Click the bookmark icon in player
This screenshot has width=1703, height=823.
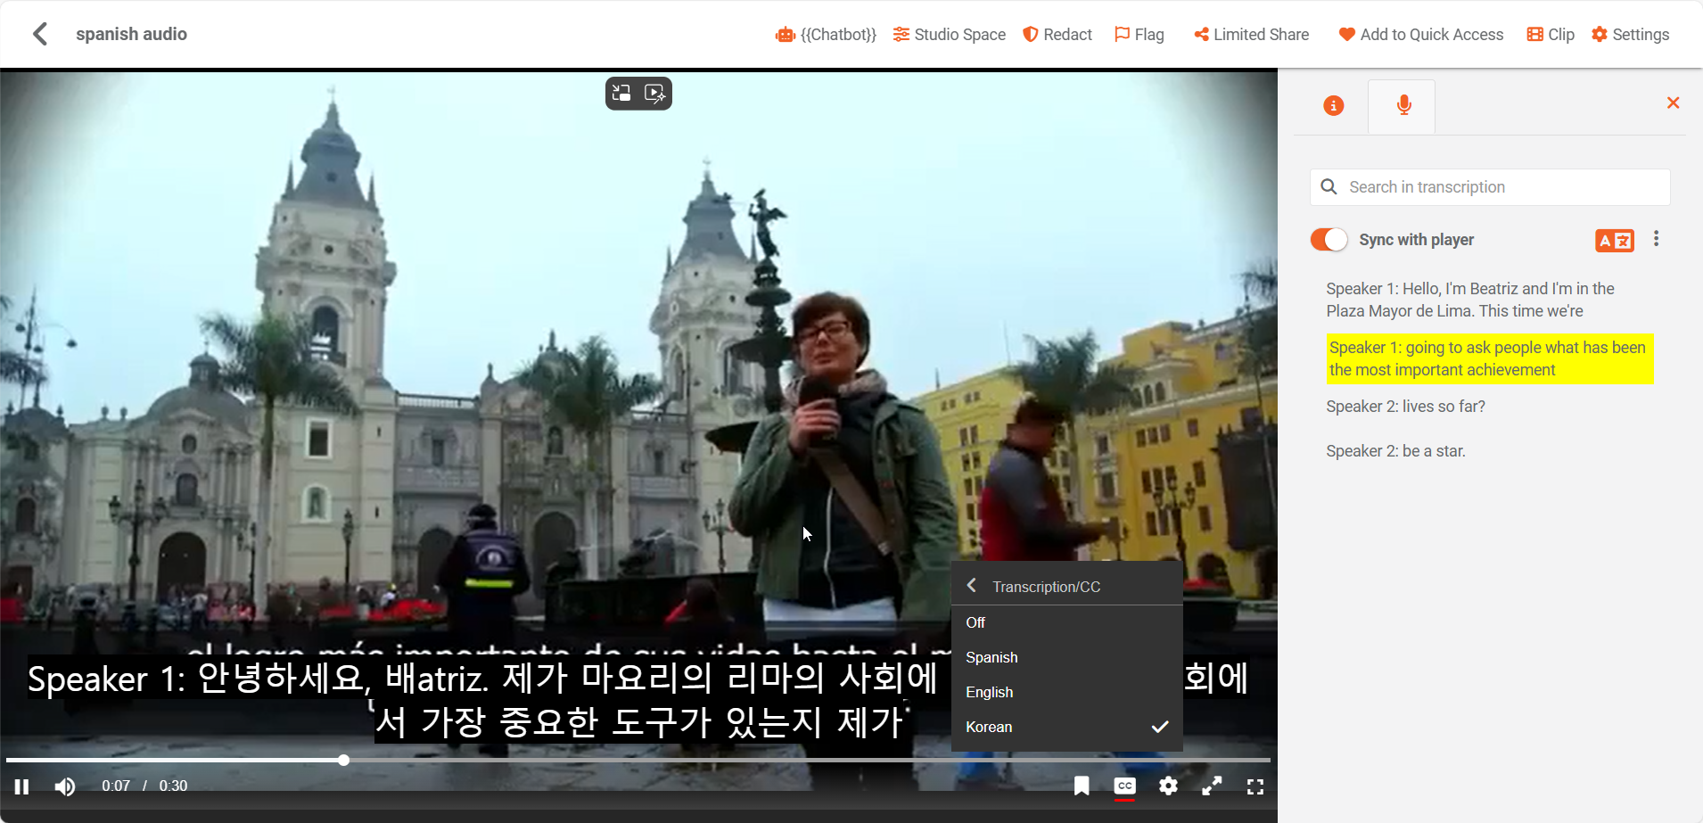pos(1082,786)
